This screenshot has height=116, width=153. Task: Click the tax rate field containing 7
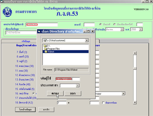coord(62,103)
